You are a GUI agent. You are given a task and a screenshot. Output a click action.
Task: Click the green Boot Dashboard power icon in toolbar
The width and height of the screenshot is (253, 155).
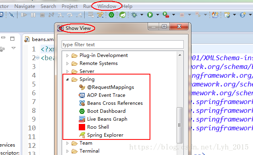pyautogui.click(x=111, y=15)
